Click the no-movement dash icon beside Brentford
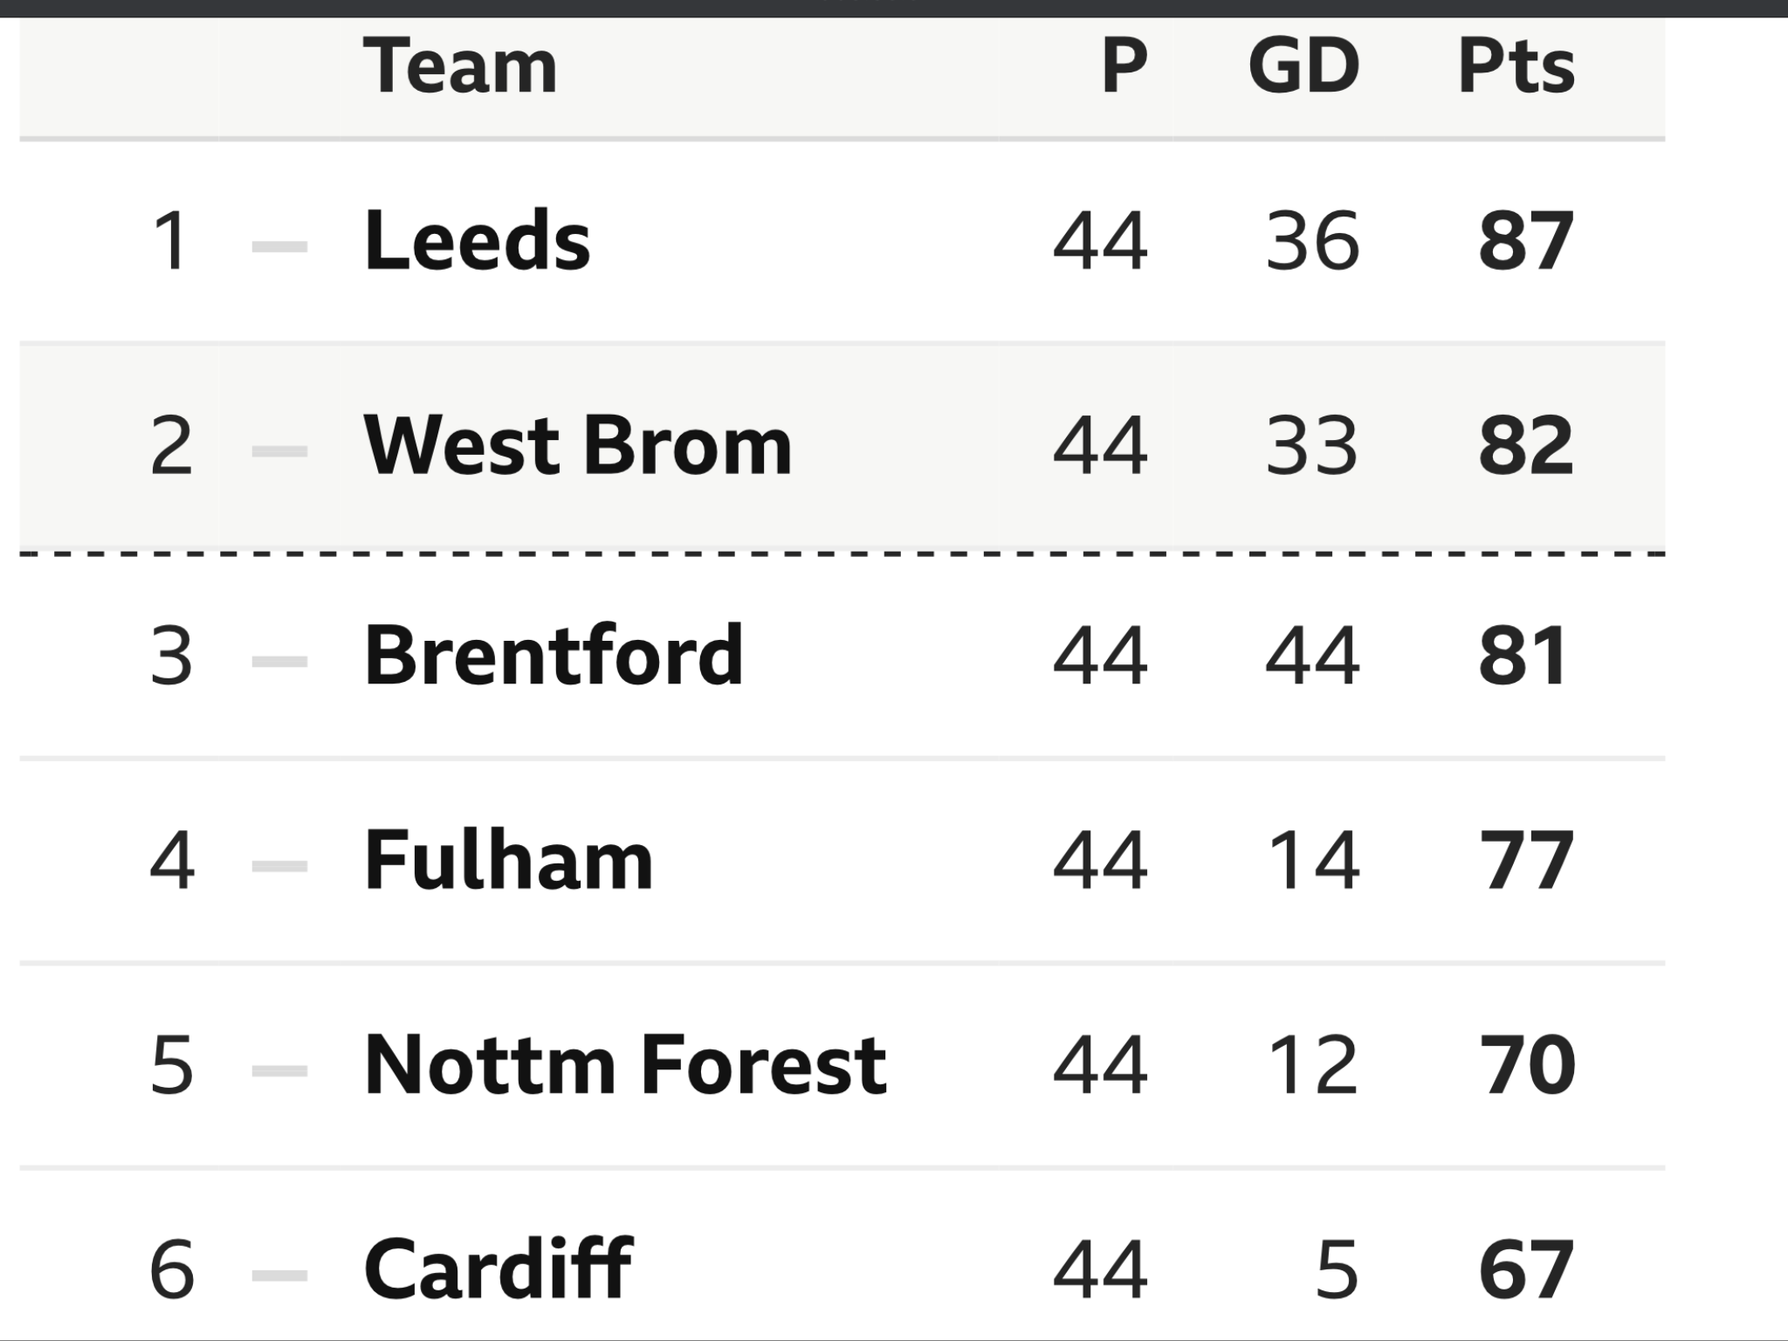Viewport: 1788px width, 1341px height. point(279,662)
